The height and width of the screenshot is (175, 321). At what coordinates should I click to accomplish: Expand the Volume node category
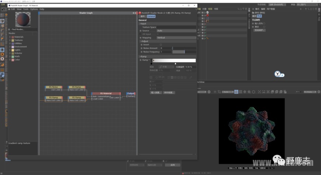[x=10, y=53]
